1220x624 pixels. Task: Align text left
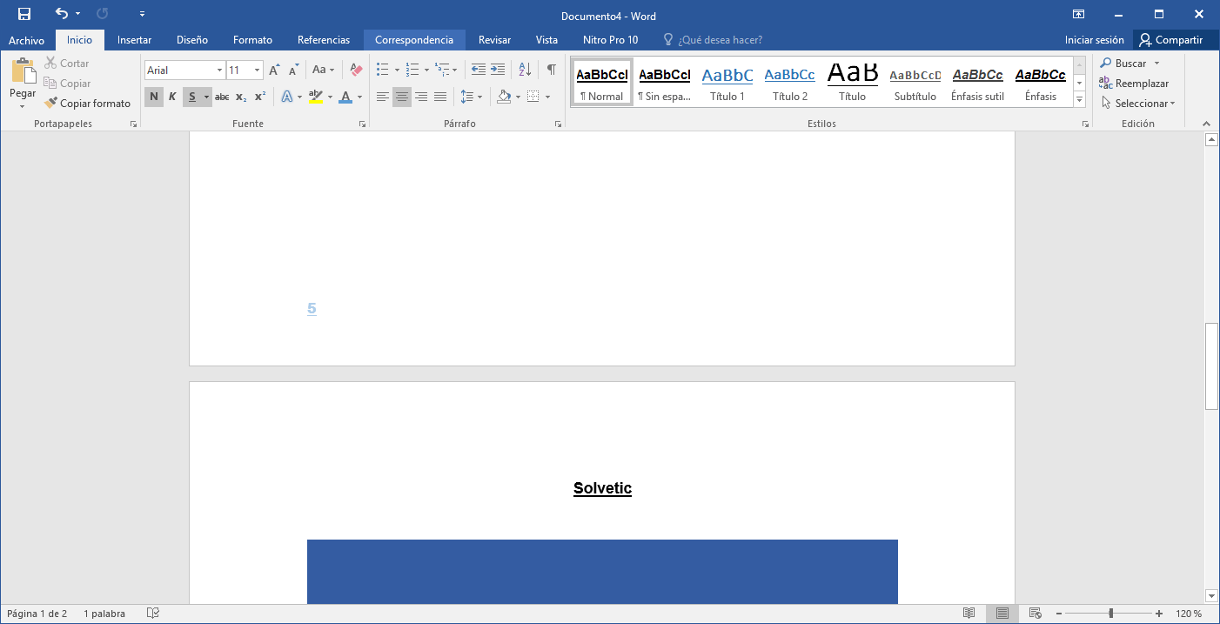[x=383, y=97]
